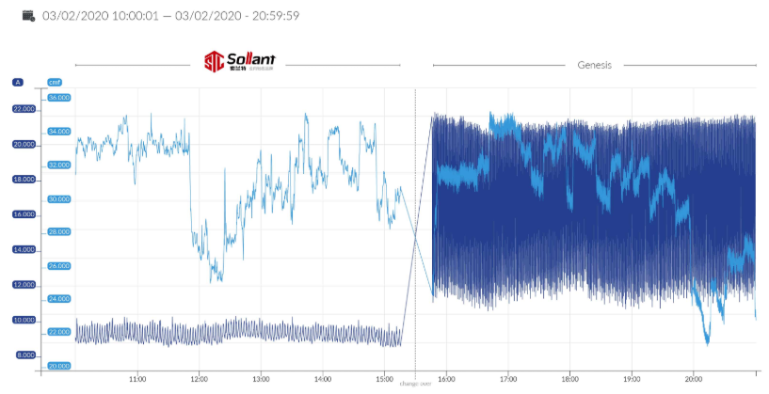769x394 pixels.
Task: Click the change over marker label
Action: pos(414,384)
